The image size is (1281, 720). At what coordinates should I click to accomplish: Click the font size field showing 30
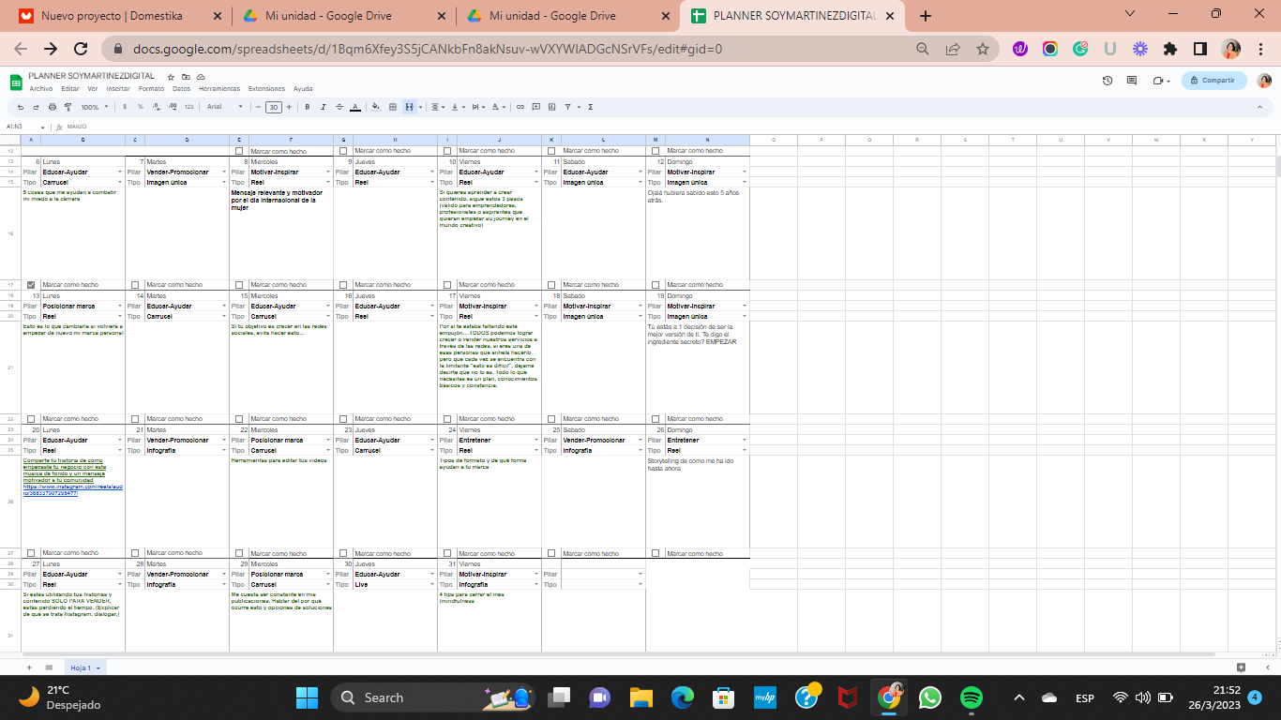click(x=274, y=107)
